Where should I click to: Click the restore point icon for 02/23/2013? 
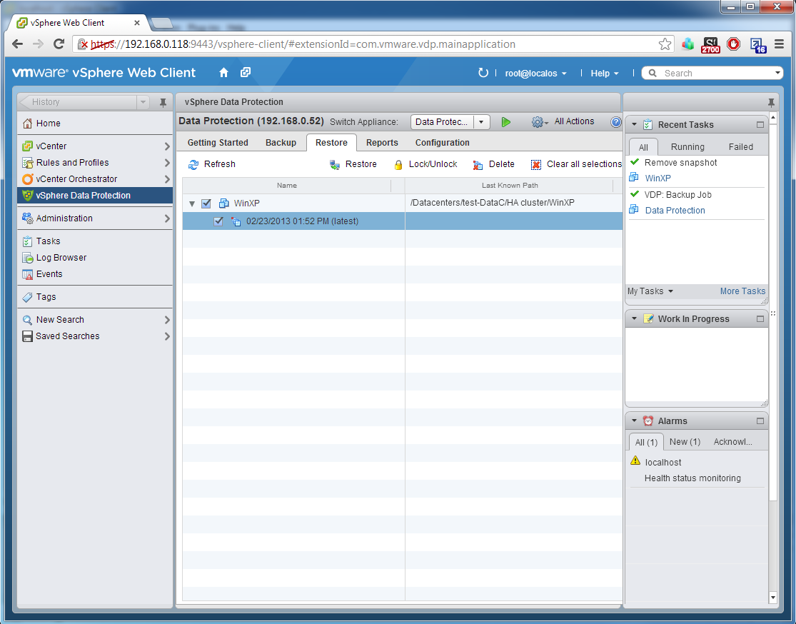(x=236, y=221)
